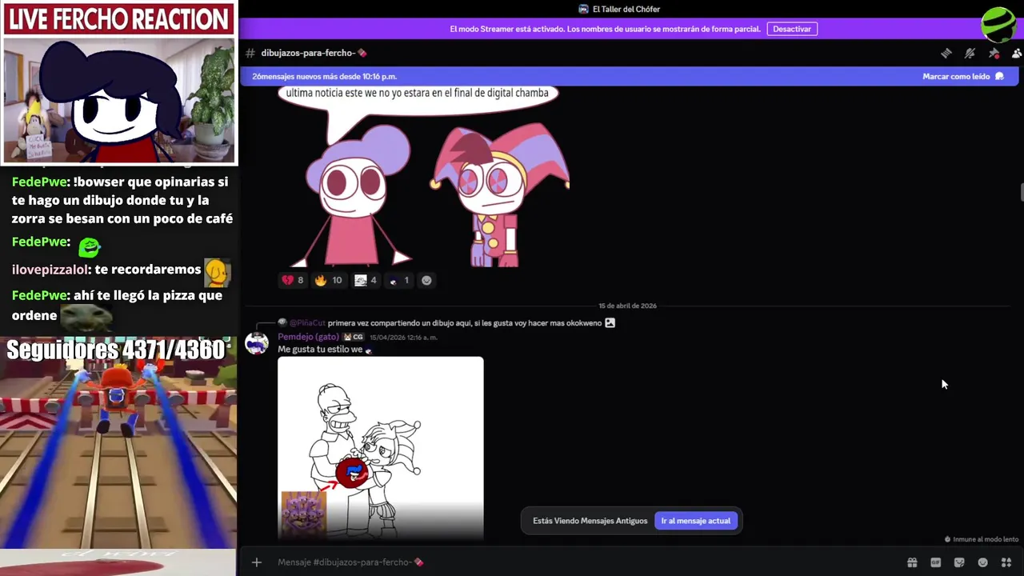Click Estás Viendo Mensajes Antiguos text
The height and width of the screenshot is (576, 1024).
590,521
